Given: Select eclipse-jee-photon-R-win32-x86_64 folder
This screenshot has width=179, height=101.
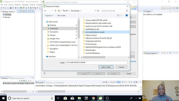Looking at the screenshot, I should pos(98,38).
